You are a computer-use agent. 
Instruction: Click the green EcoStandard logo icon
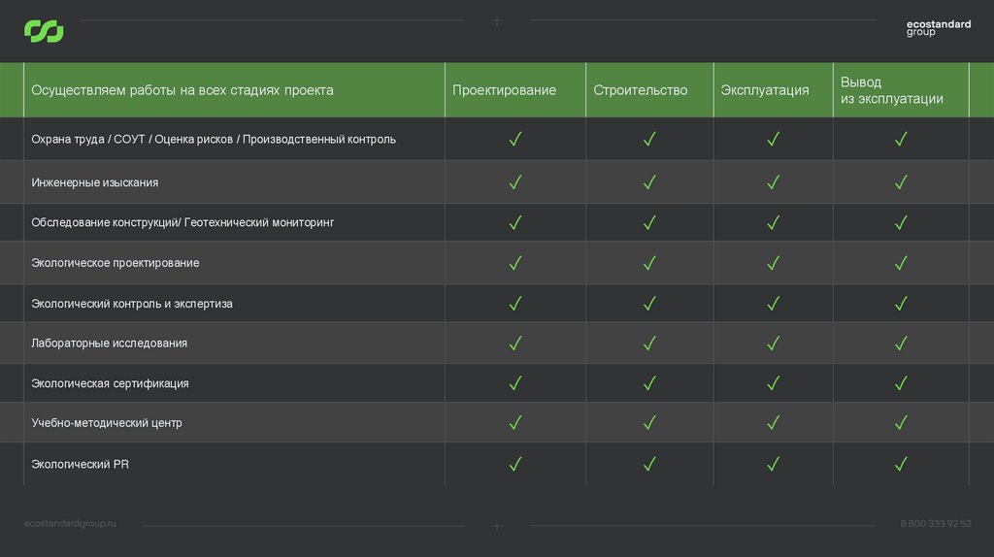coord(44,32)
